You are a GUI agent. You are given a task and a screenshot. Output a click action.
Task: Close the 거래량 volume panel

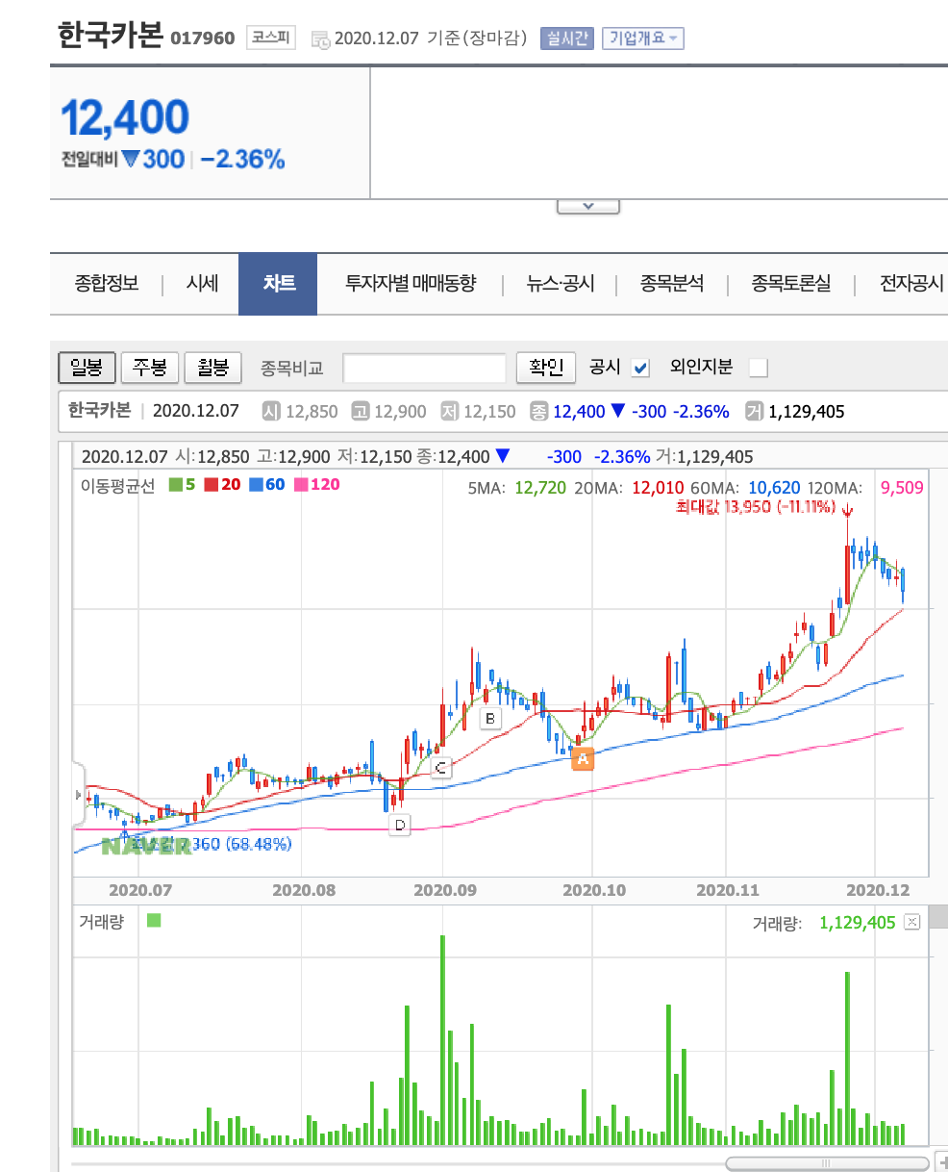pyautogui.click(x=912, y=922)
